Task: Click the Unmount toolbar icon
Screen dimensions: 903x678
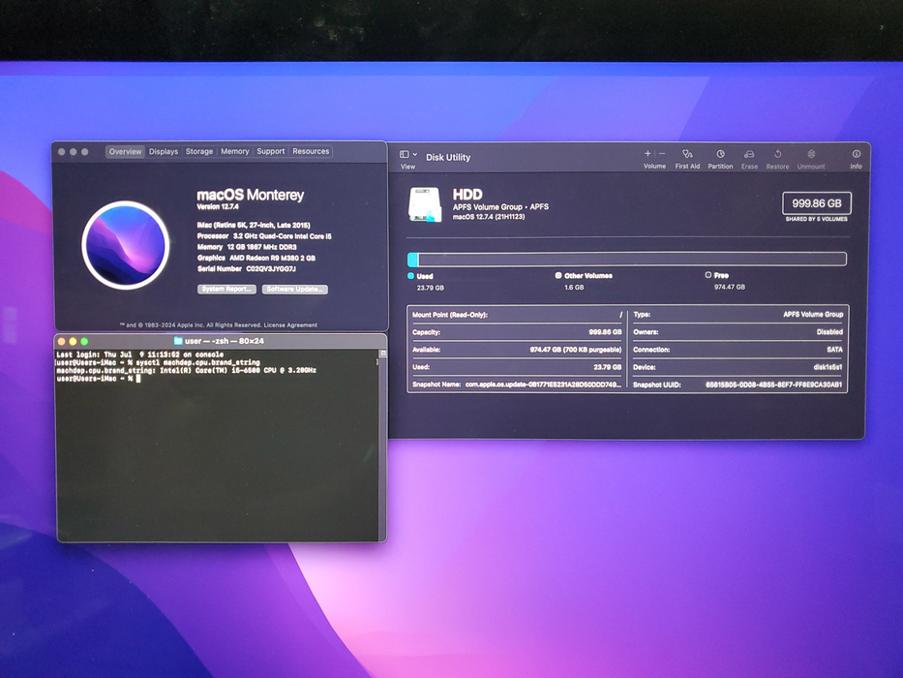Action: coord(811,154)
